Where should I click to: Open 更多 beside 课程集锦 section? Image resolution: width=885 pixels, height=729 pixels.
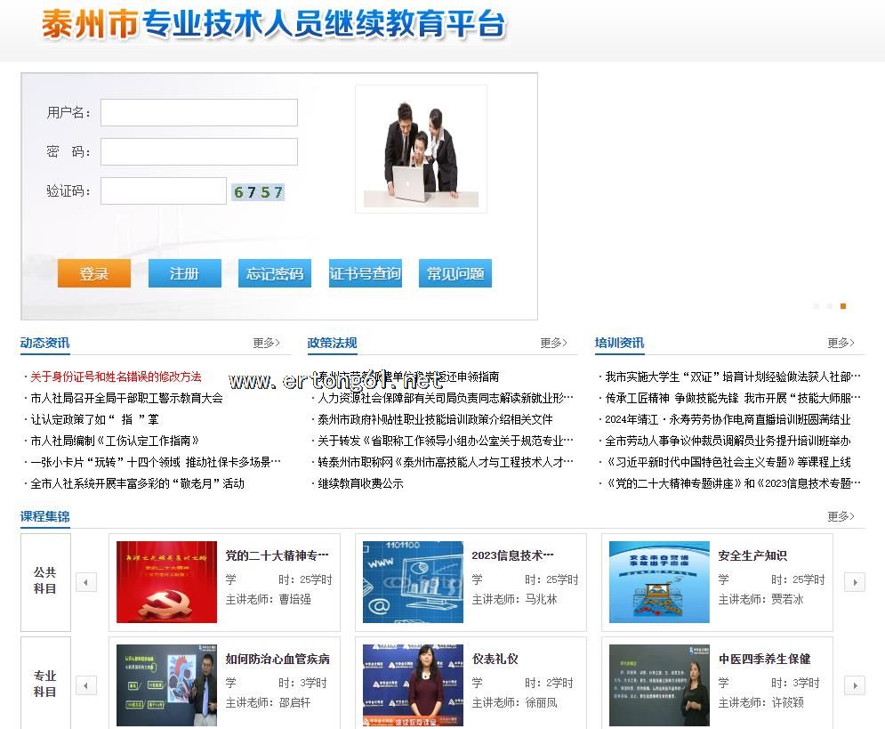[x=841, y=516]
